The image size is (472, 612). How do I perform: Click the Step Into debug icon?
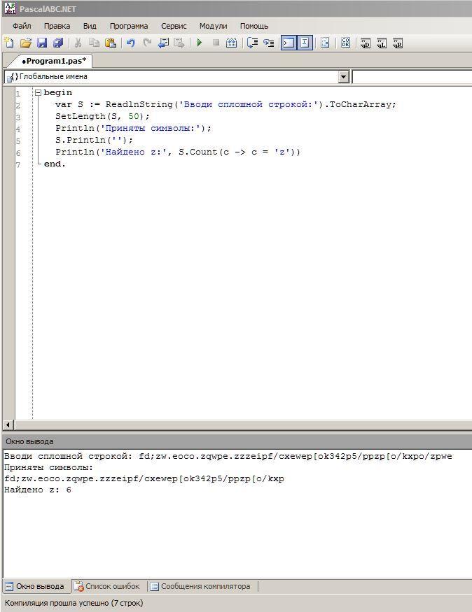(269, 43)
